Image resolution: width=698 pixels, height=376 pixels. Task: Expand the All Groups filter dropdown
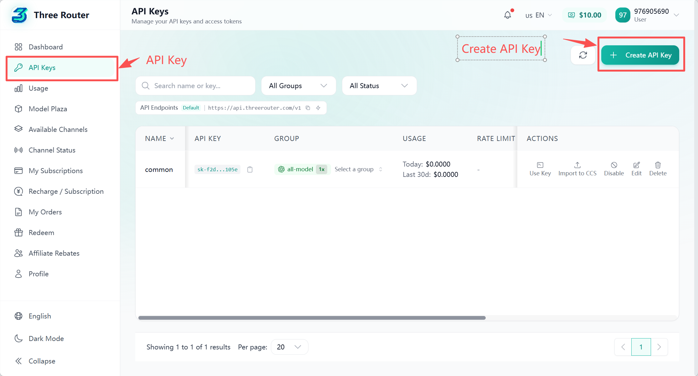298,86
